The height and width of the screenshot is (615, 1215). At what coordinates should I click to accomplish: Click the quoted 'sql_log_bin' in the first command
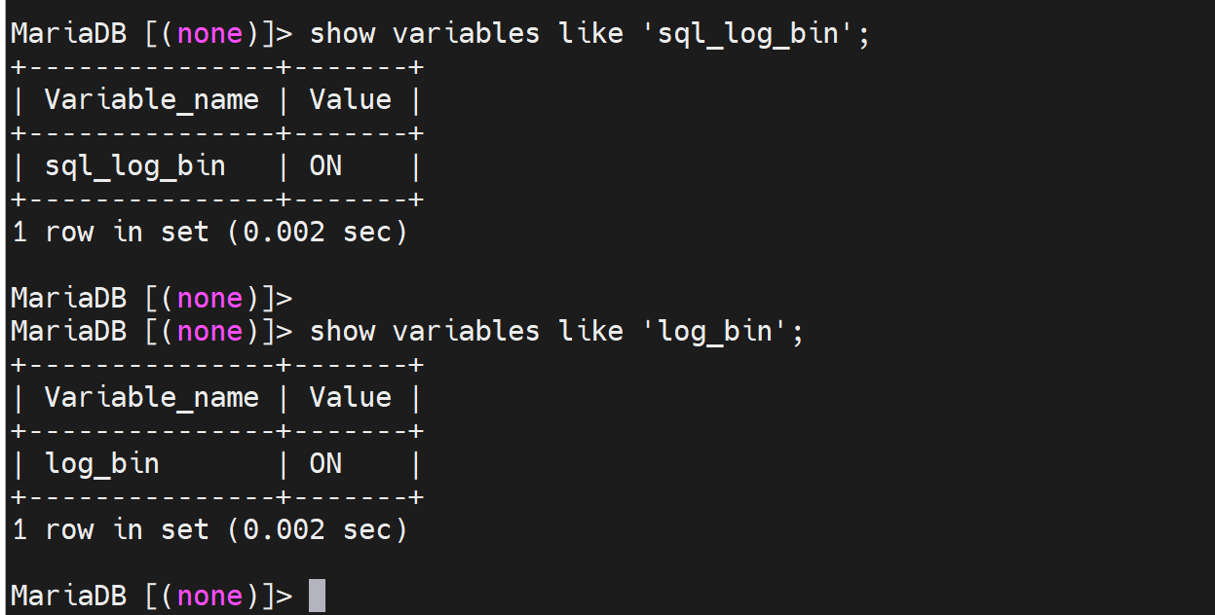coord(747,34)
